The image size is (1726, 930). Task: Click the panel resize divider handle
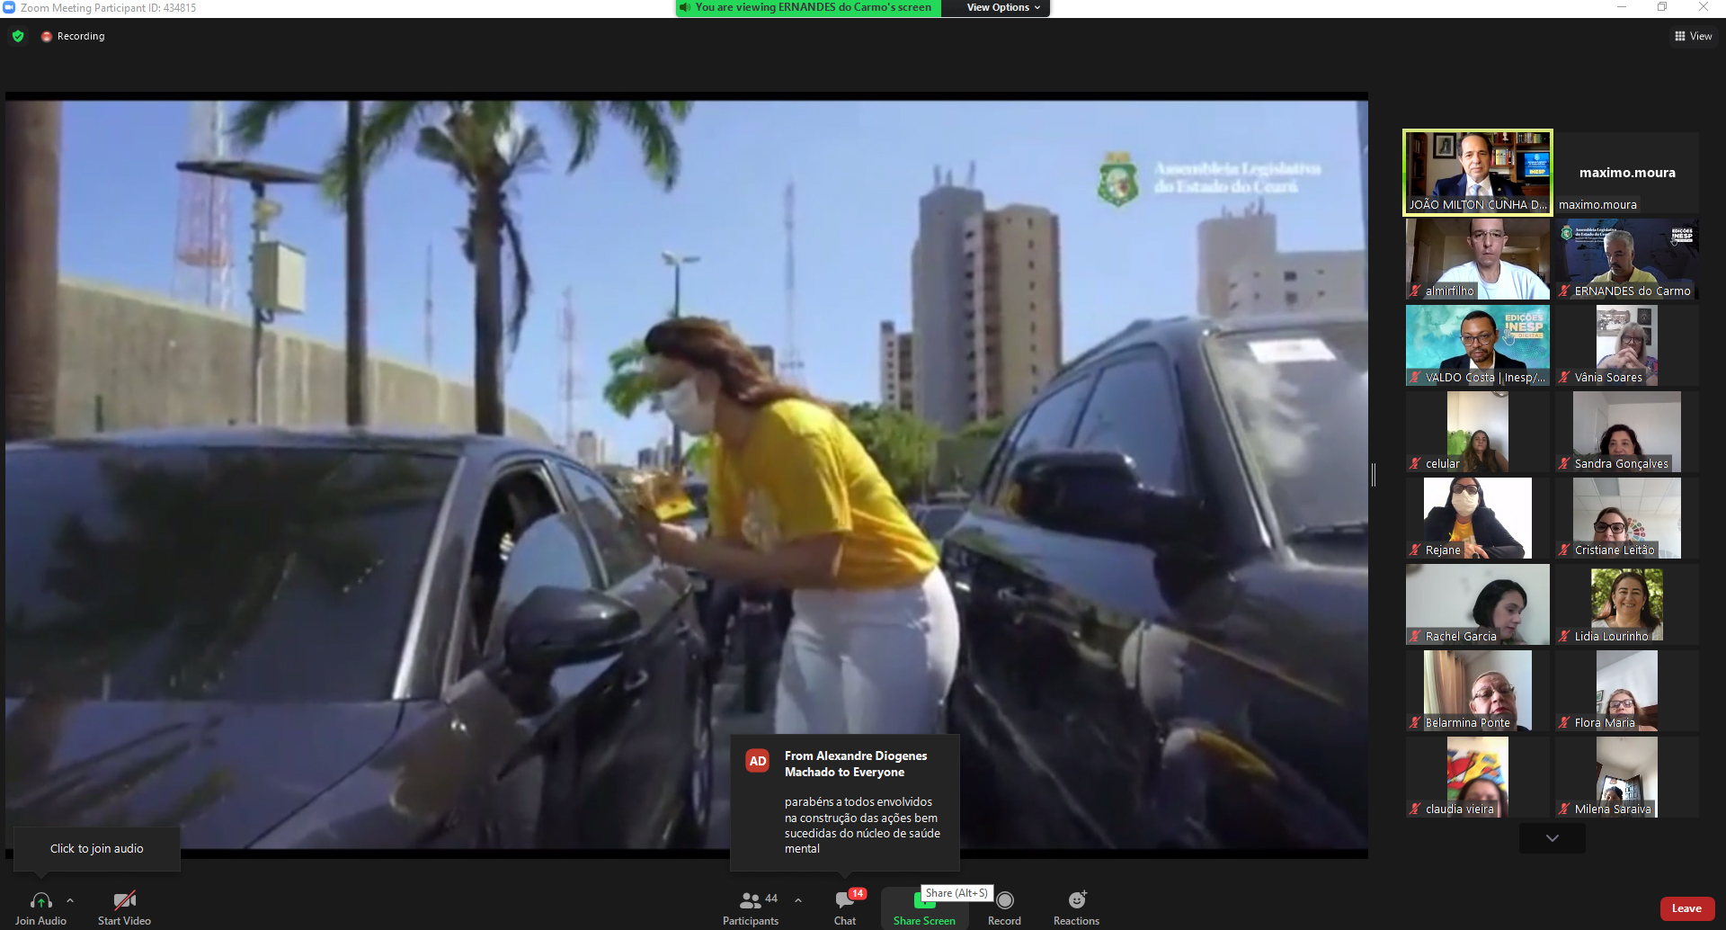click(x=1374, y=475)
